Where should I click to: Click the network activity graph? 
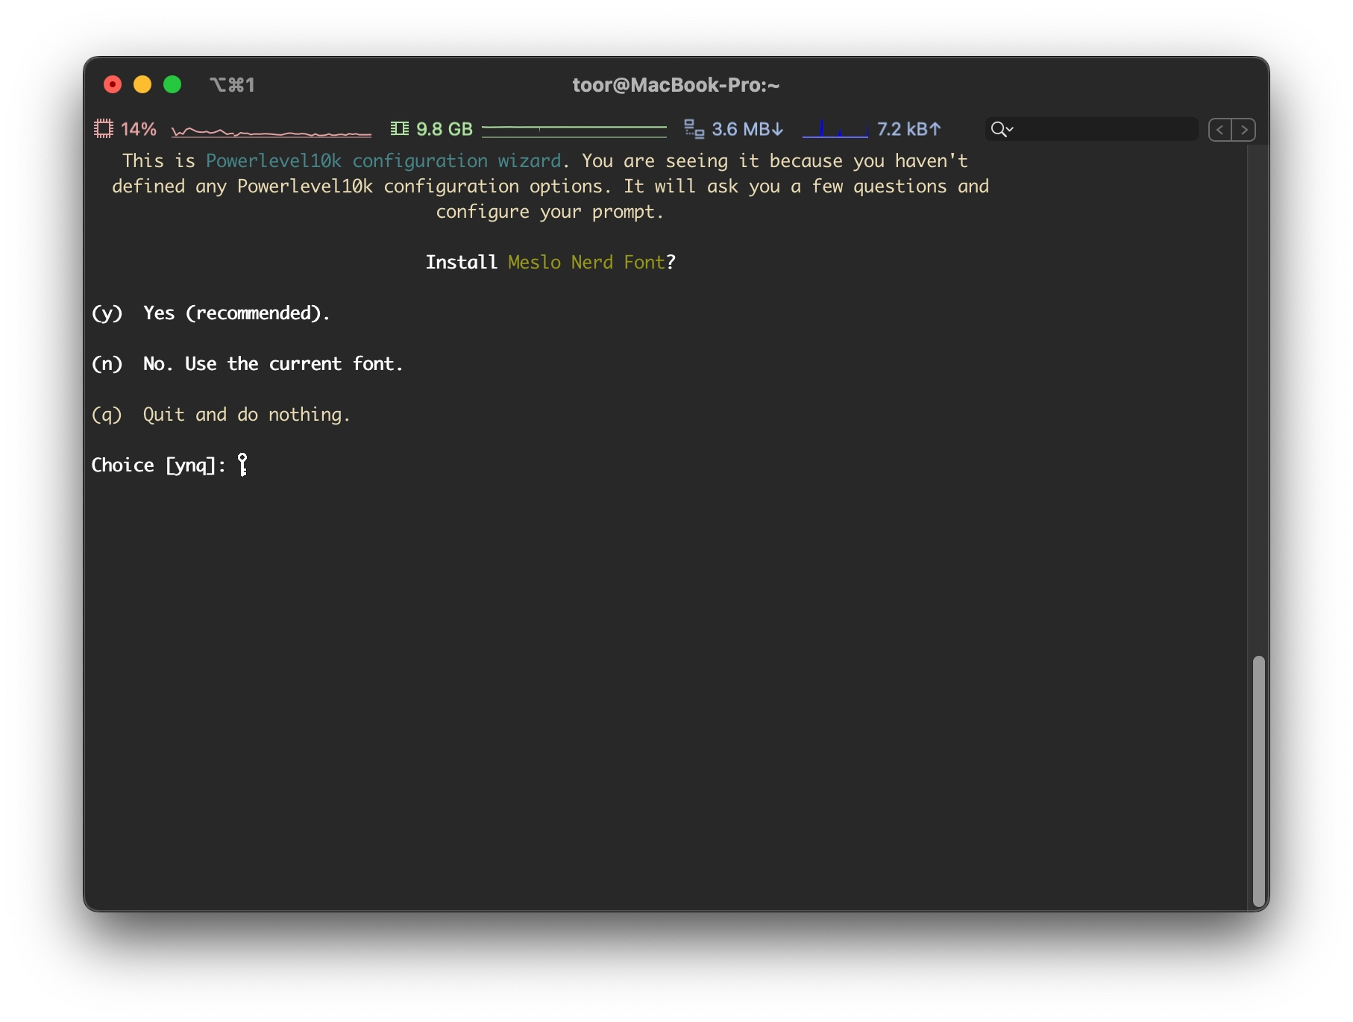click(835, 129)
